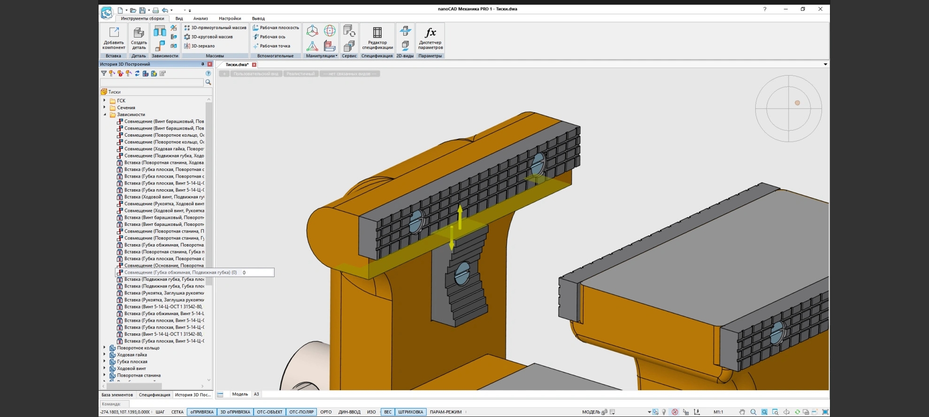Screen dimensions: 929x417
Task: Open the Диспетчер параметров fx tool
Action: [x=430, y=38]
